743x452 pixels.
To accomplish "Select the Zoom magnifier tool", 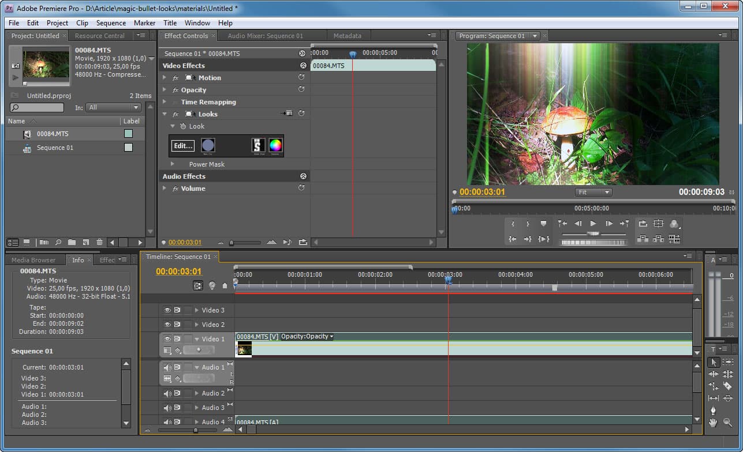I will (x=727, y=423).
